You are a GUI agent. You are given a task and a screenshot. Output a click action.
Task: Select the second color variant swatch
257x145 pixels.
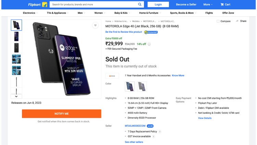point(142,86)
